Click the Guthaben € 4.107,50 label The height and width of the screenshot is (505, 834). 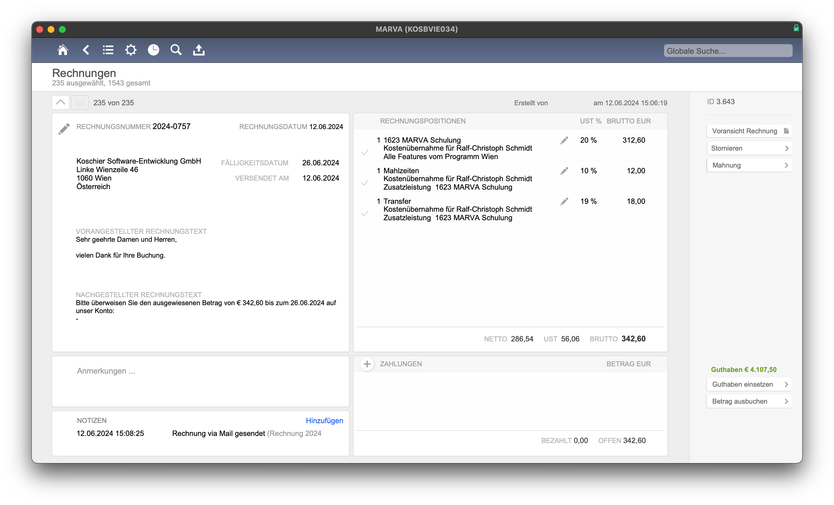coord(743,370)
